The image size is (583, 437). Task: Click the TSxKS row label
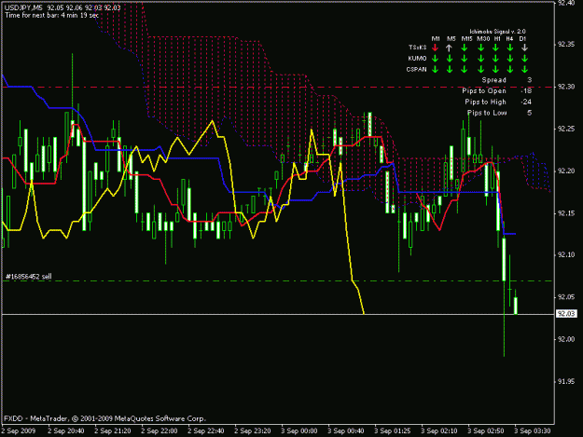click(x=418, y=48)
